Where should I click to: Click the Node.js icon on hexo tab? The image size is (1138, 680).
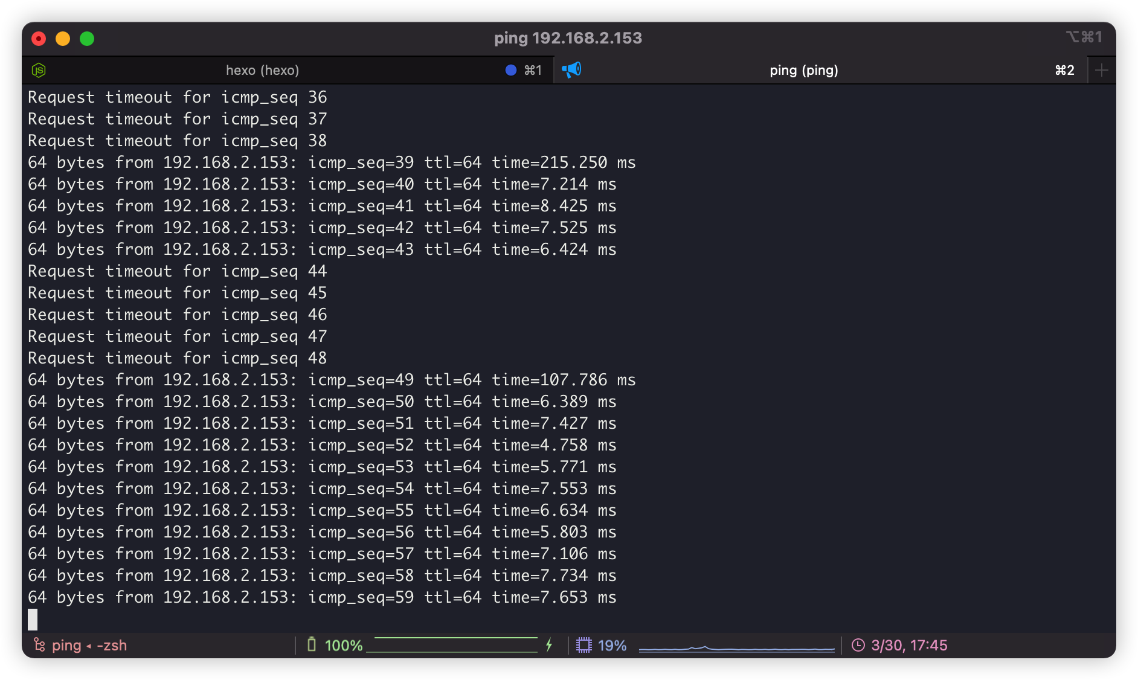[39, 70]
